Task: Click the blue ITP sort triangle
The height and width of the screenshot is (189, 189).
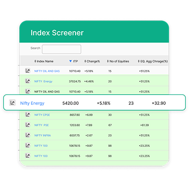Action: [70, 61]
